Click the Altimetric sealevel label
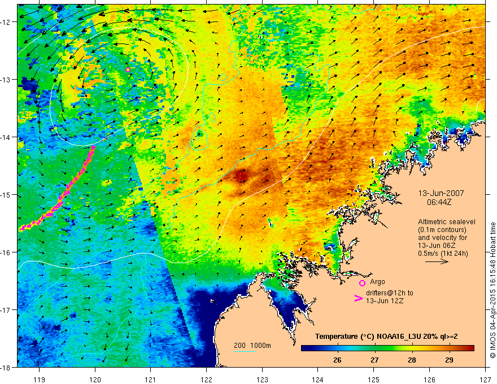The height and width of the screenshot is (384, 497). (x=447, y=222)
